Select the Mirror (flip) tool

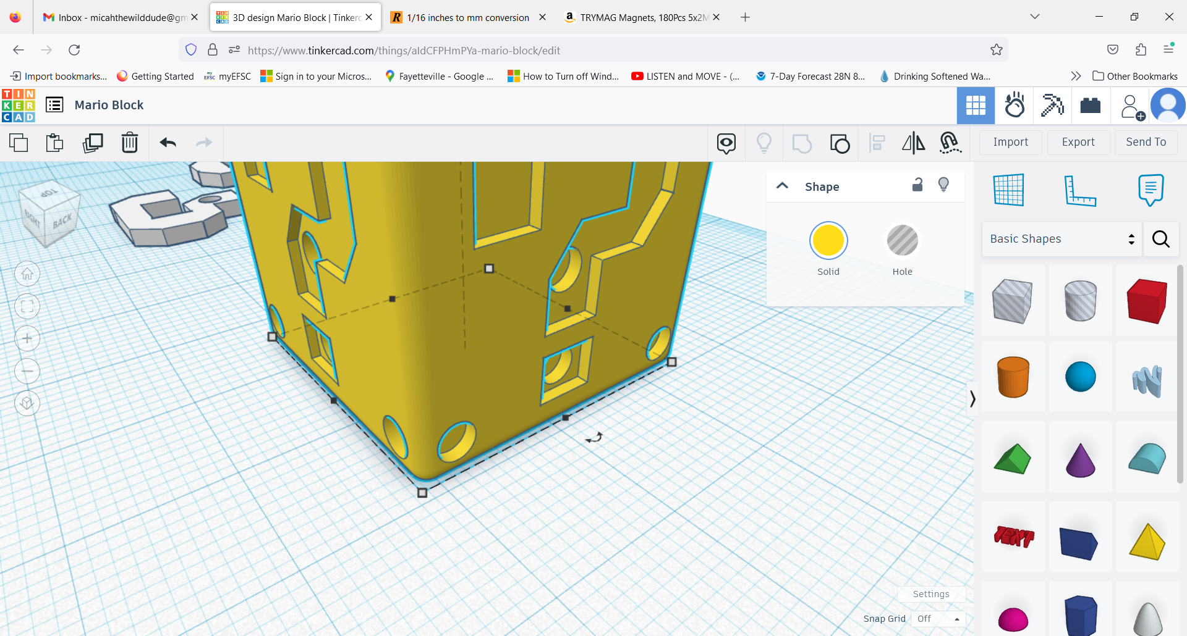(913, 143)
